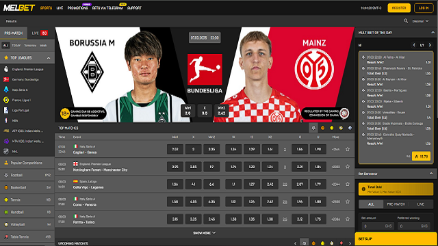Screen dimensions: 438x246
Task: Select the Football sport icon in sidebar
Action: 6,175
